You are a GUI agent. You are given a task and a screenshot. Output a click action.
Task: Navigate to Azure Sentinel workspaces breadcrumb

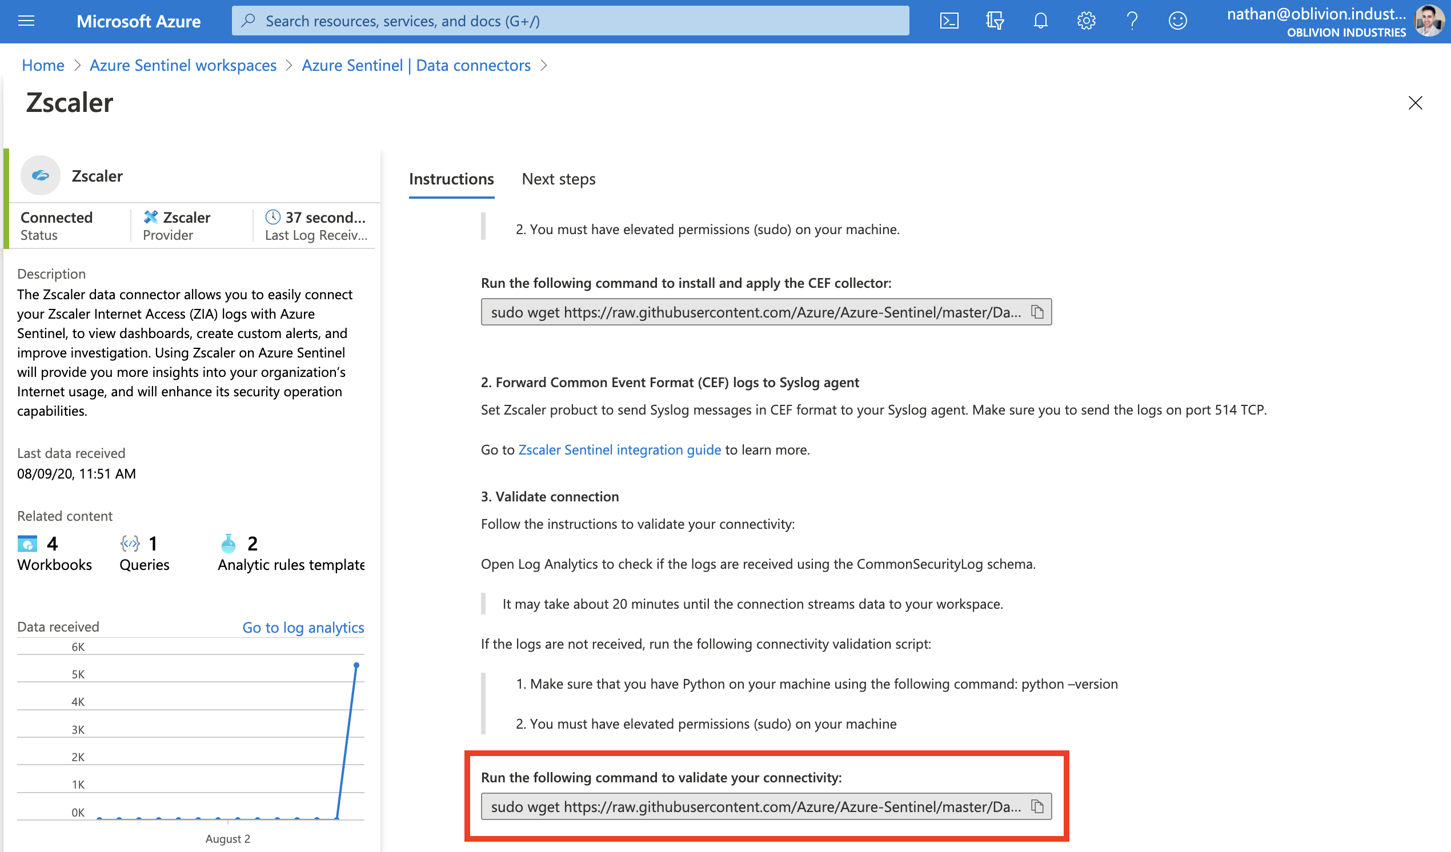point(183,66)
